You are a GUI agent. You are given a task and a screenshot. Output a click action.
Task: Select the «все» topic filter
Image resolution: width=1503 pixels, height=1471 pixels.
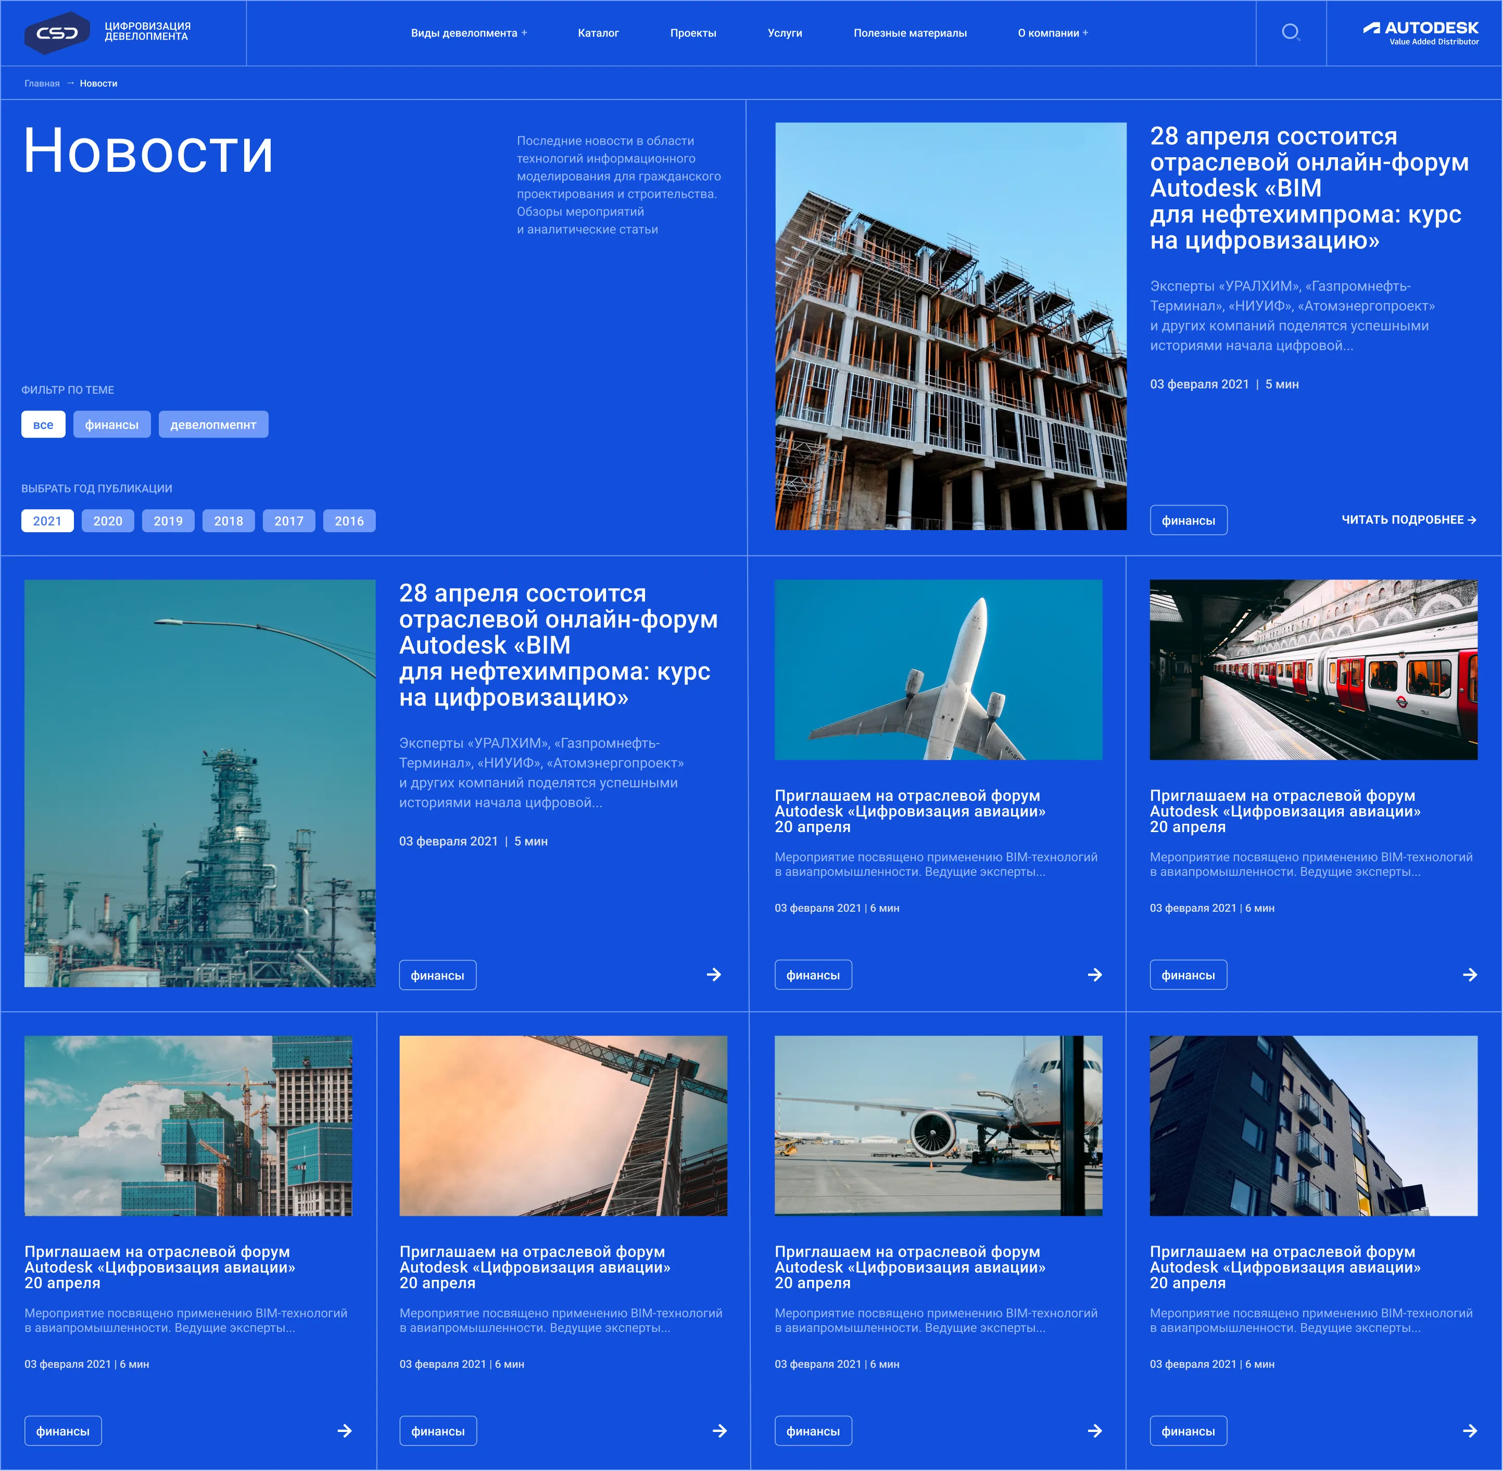pos(43,424)
